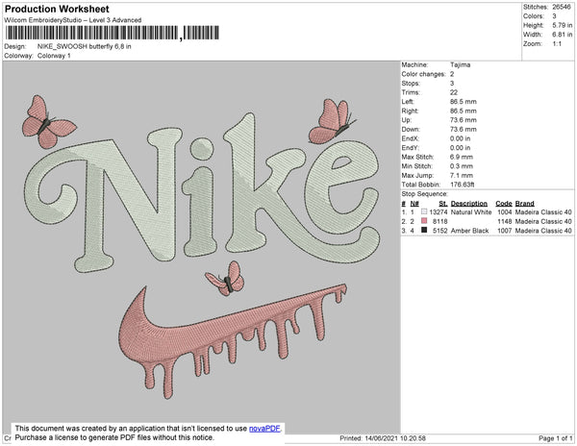Select the 'Printed: 14/06/2021 10.20.58' footer text
This screenshot has height=446, width=577.
(383, 438)
